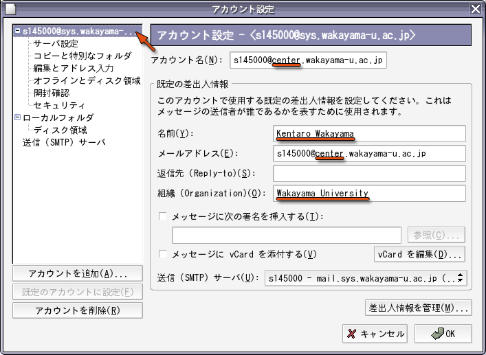Open 開封確認 settings page
The height and width of the screenshot is (355, 486).
click(x=52, y=93)
